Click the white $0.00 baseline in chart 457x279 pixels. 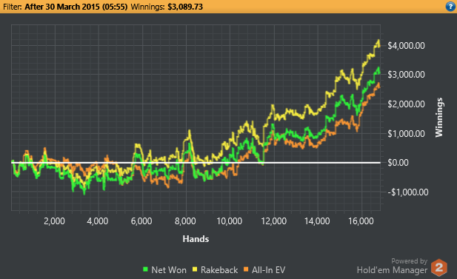point(196,163)
